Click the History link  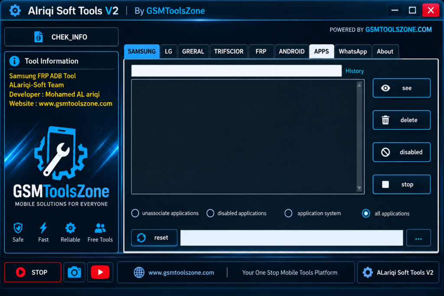pos(355,71)
